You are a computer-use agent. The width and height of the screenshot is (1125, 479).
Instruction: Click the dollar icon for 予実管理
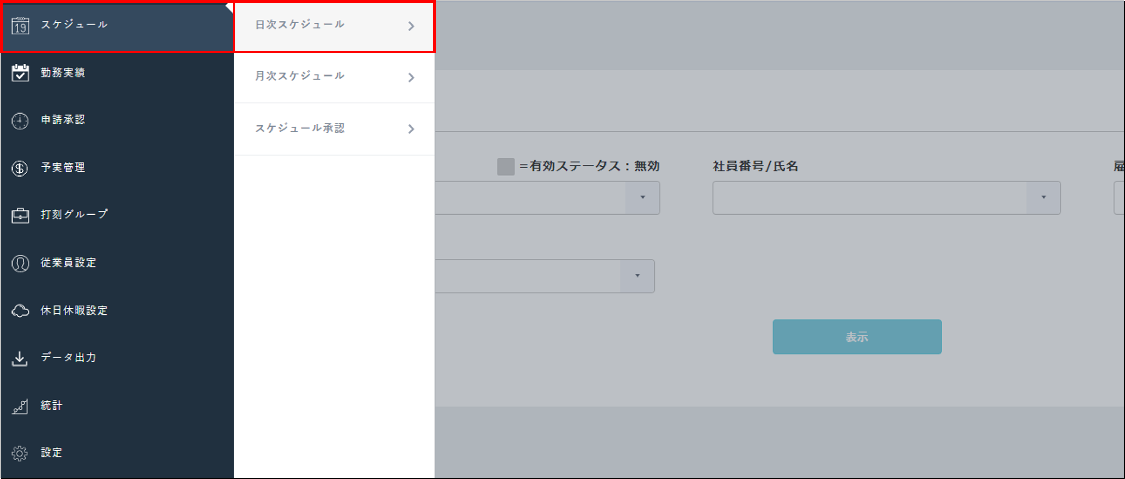[x=20, y=168]
